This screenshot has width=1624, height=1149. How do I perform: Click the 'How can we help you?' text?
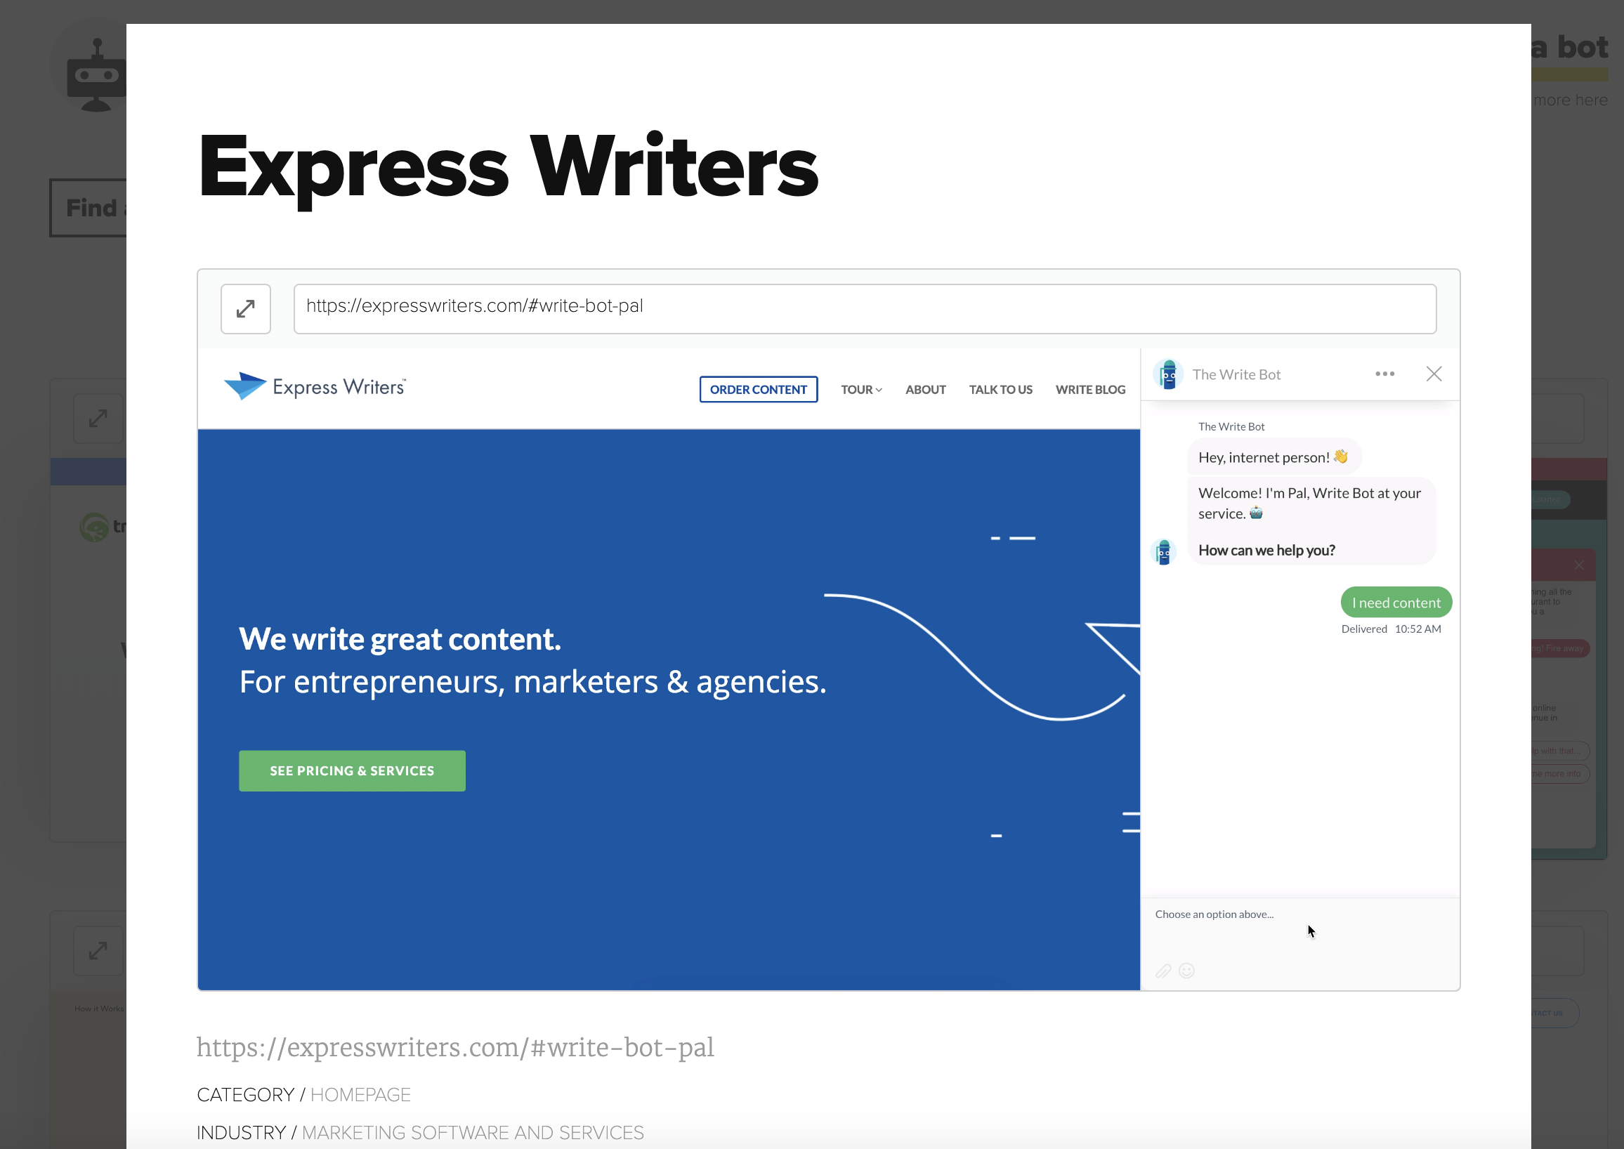[1266, 551]
